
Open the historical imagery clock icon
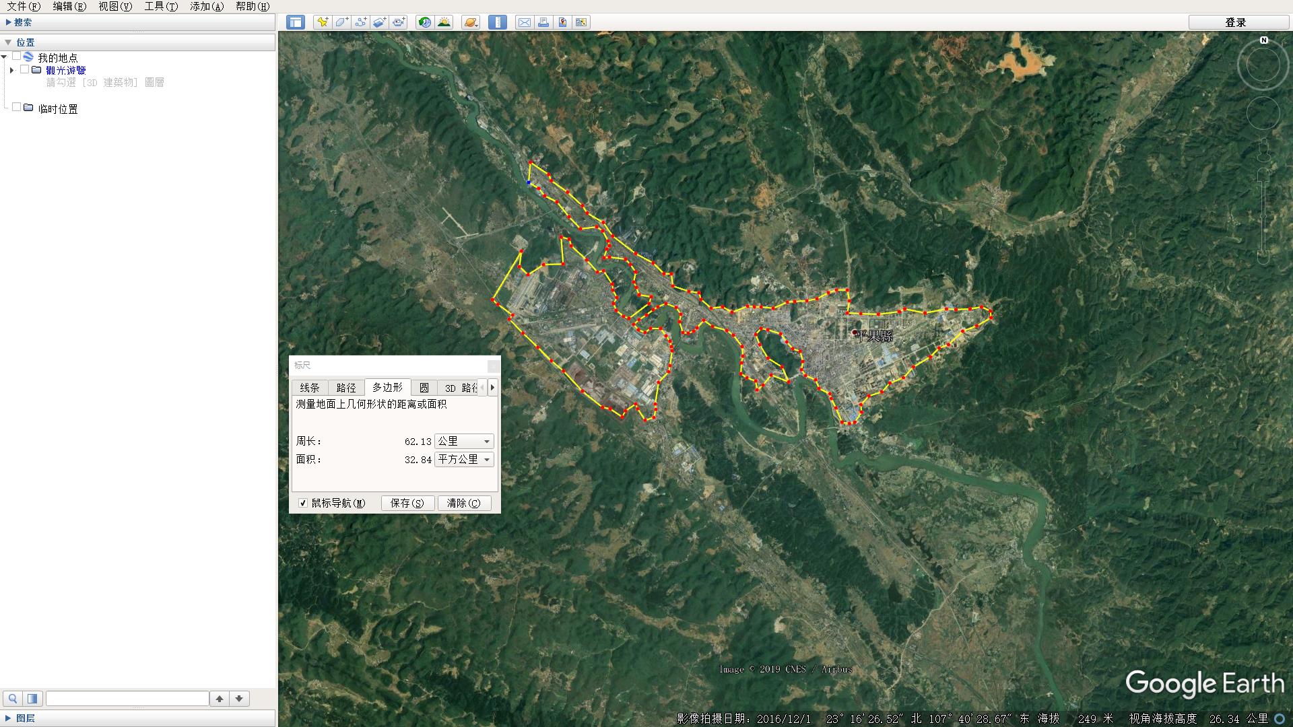pyautogui.click(x=425, y=22)
